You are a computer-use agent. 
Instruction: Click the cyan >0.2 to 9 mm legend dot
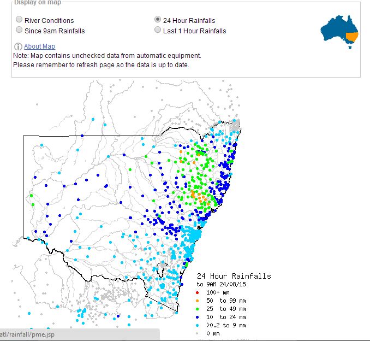pyautogui.click(x=199, y=325)
